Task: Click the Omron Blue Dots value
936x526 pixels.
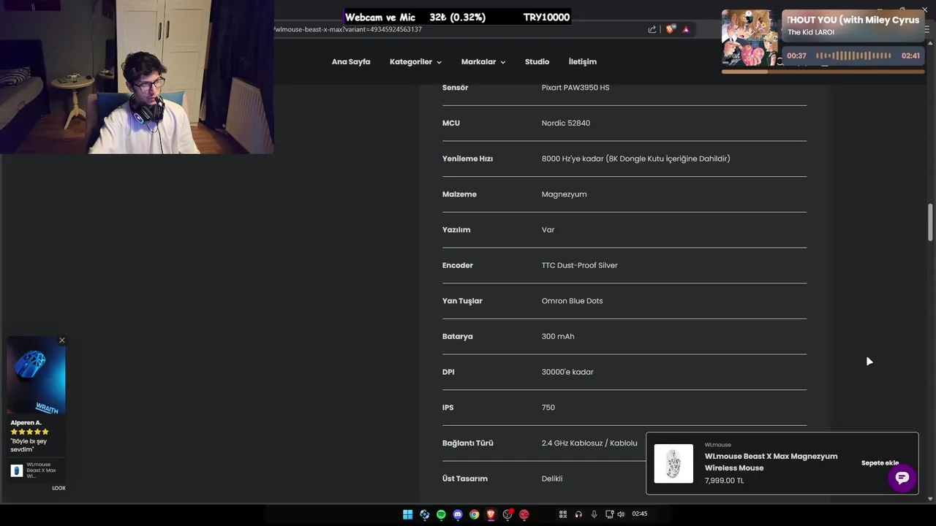Action: (x=572, y=301)
